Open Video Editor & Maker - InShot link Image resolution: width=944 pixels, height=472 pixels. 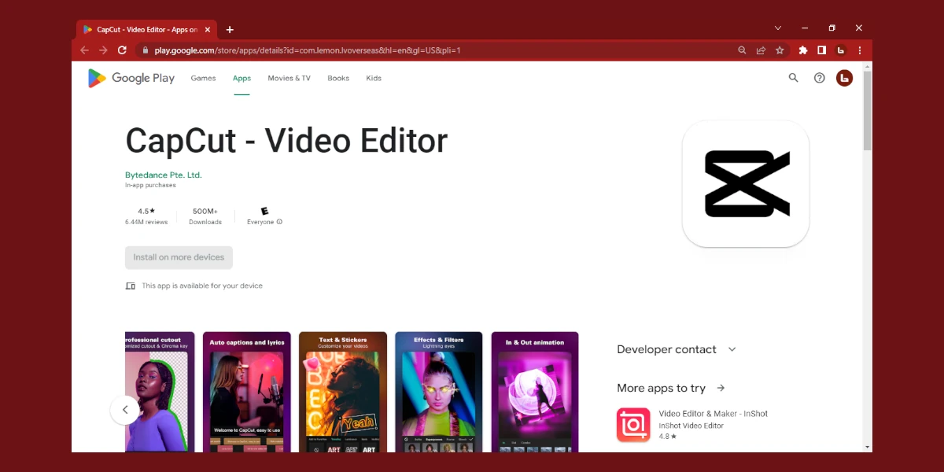[x=714, y=414]
